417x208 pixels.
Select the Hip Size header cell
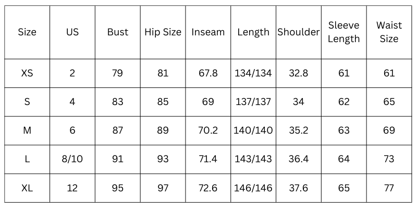point(163,32)
